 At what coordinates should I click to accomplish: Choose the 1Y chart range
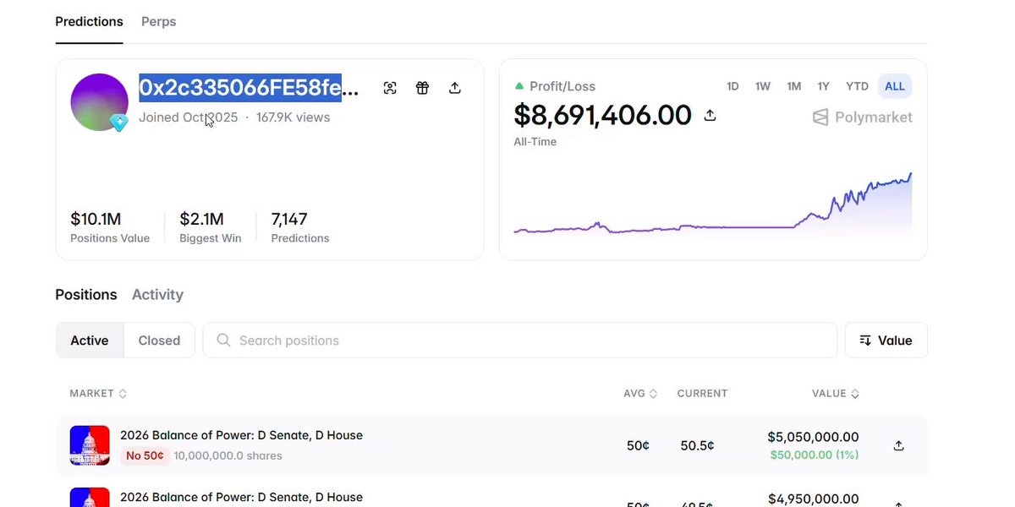point(823,86)
